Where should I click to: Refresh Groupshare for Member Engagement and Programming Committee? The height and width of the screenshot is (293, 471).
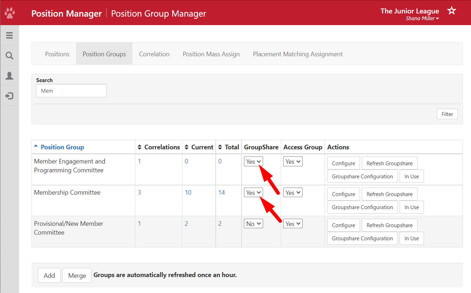coord(389,163)
